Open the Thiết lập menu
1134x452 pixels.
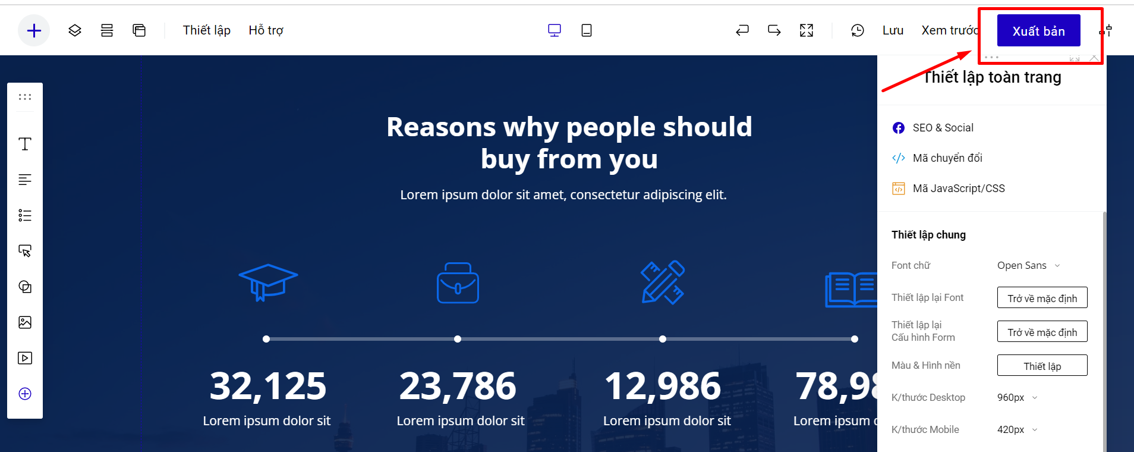click(x=206, y=30)
